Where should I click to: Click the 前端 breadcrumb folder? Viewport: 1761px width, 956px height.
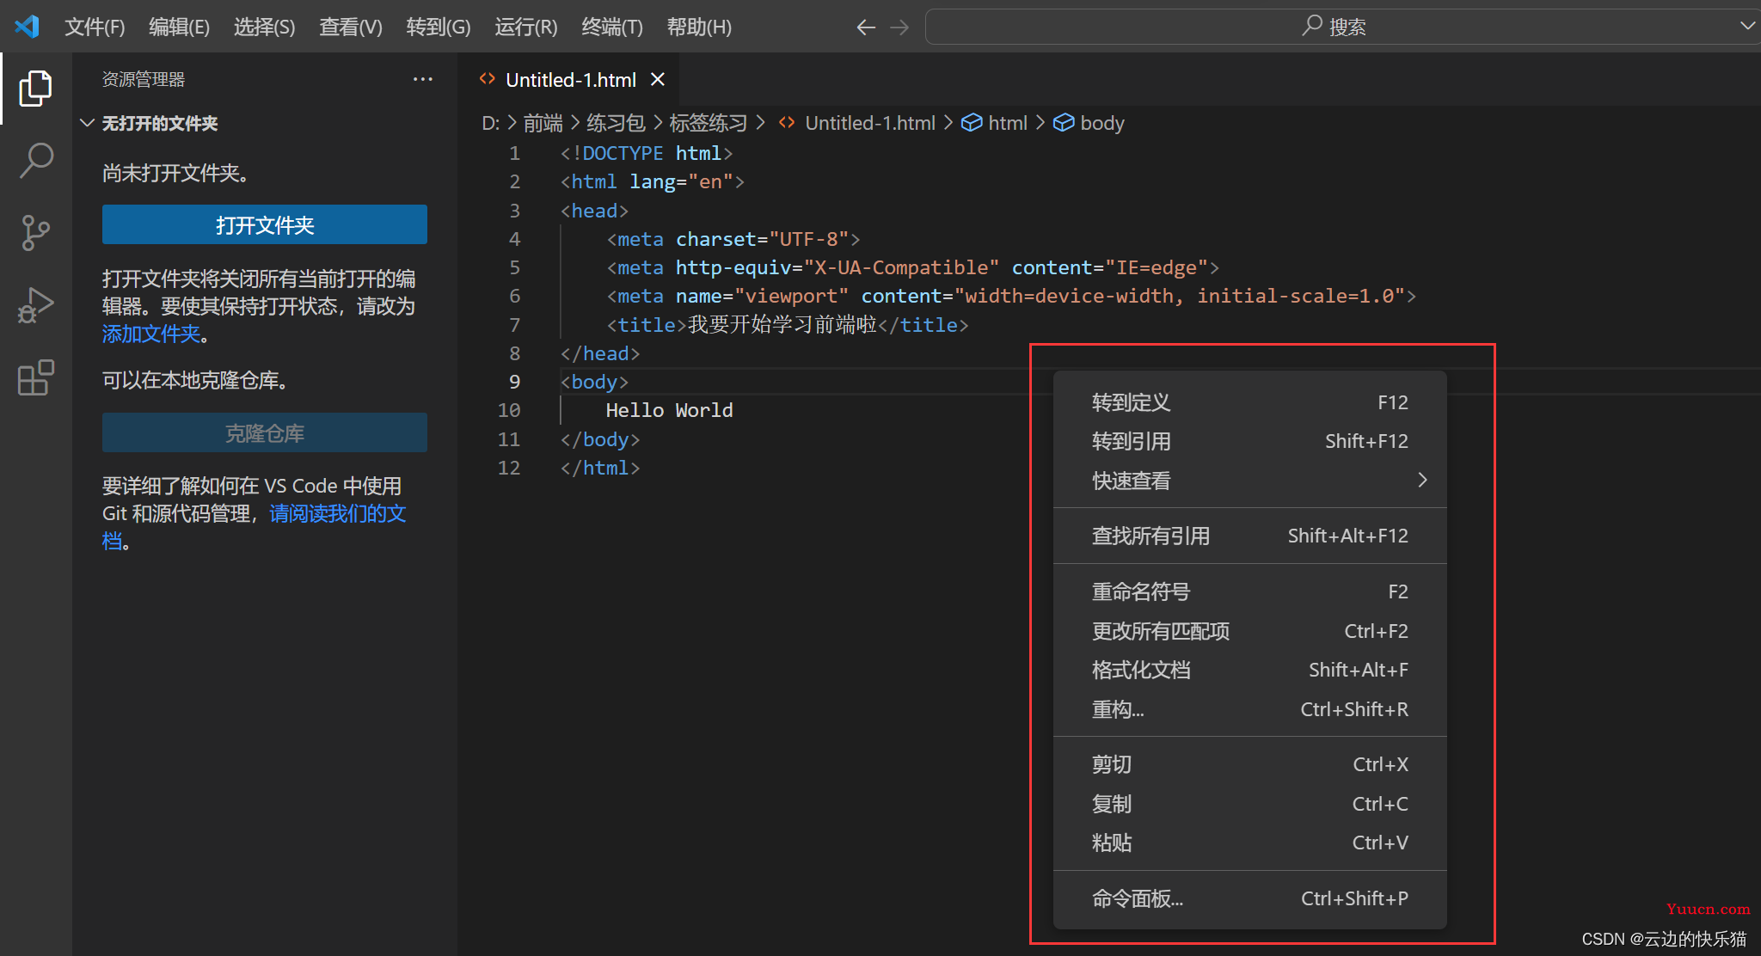[x=543, y=123]
